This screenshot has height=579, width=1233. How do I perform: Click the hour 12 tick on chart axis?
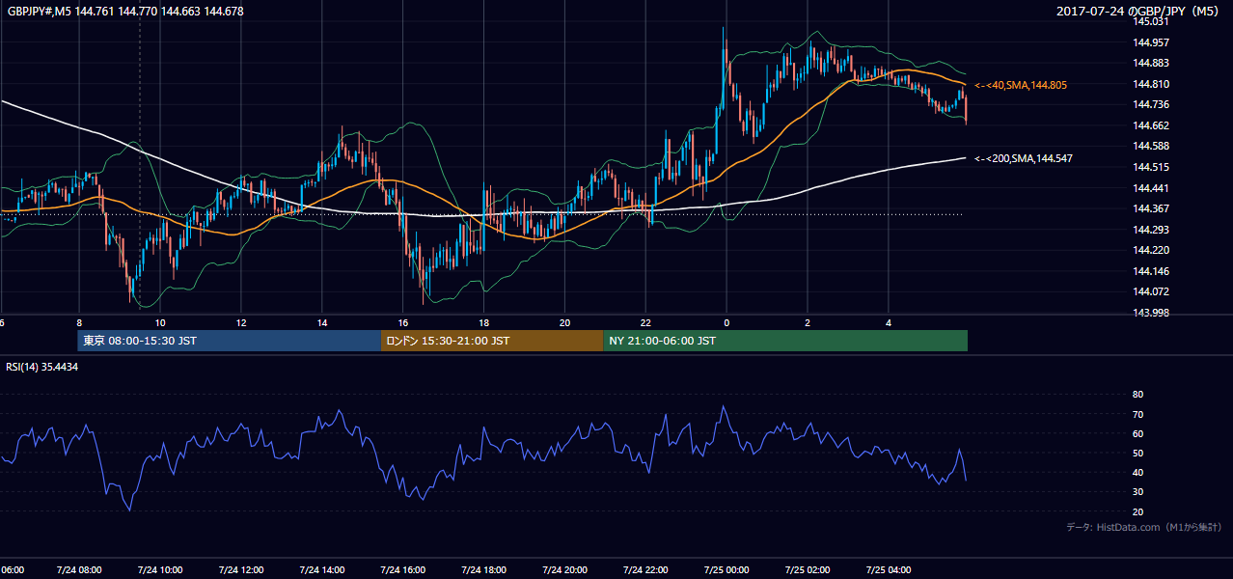coord(241,322)
